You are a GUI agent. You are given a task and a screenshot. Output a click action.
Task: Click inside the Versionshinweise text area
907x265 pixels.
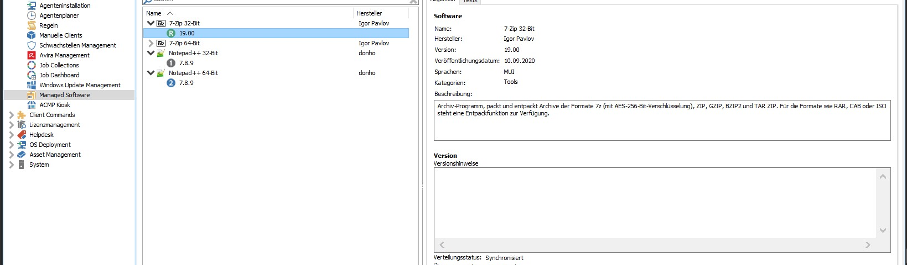[x=655, y=203]
